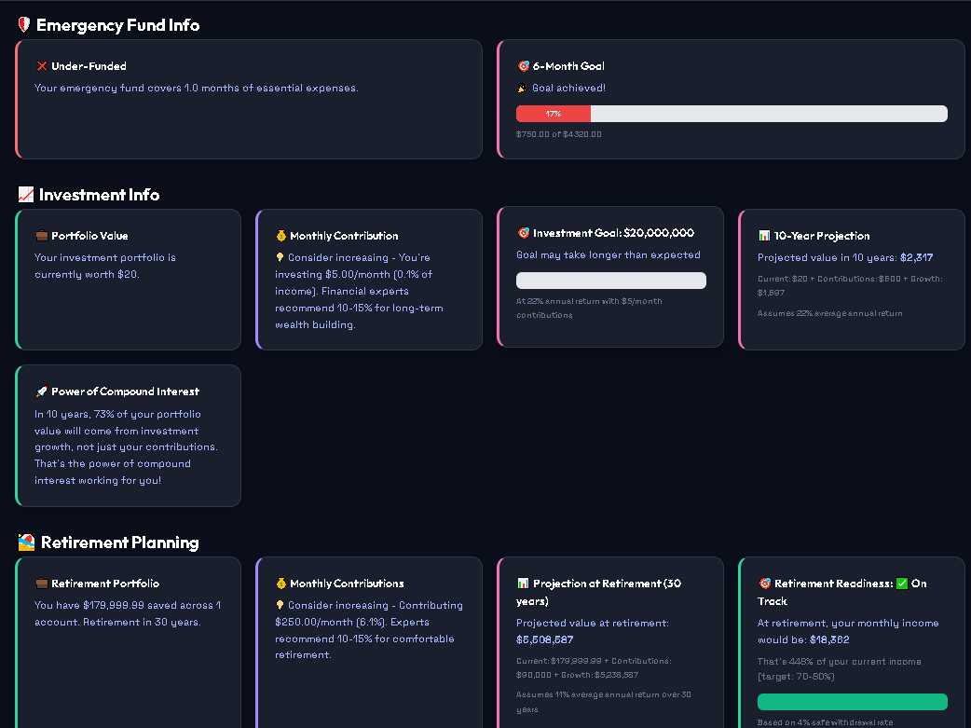Click the lightbulb icon in Monthly Contributions retirement card
The image size is (971, 728).
(x=280, y=606)
